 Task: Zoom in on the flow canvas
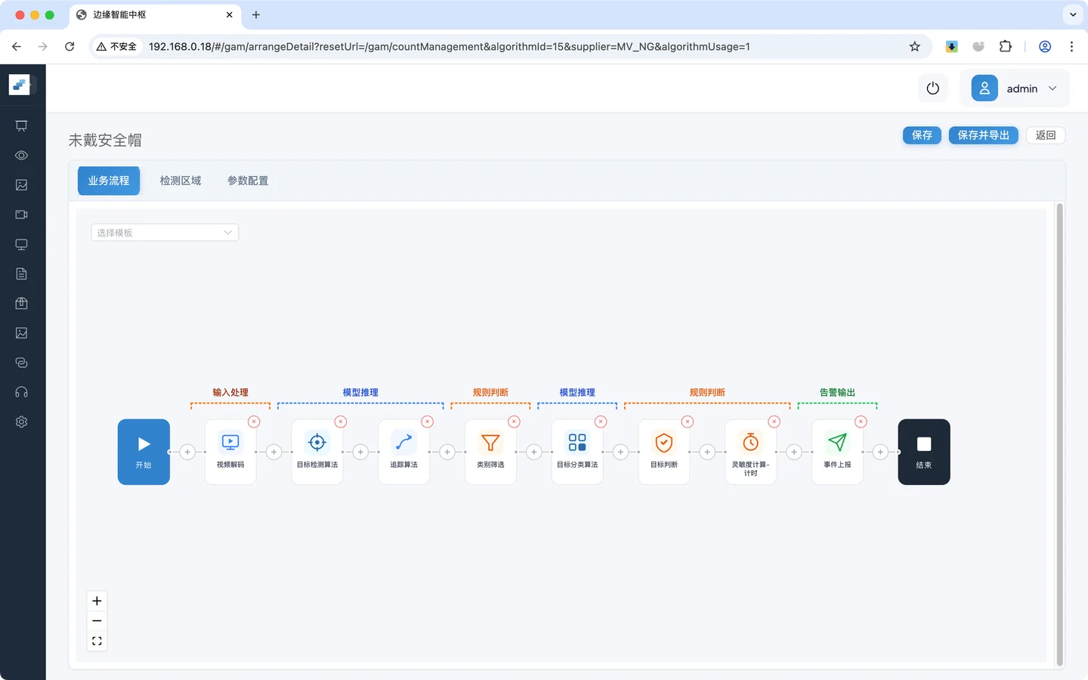point(97,601)
